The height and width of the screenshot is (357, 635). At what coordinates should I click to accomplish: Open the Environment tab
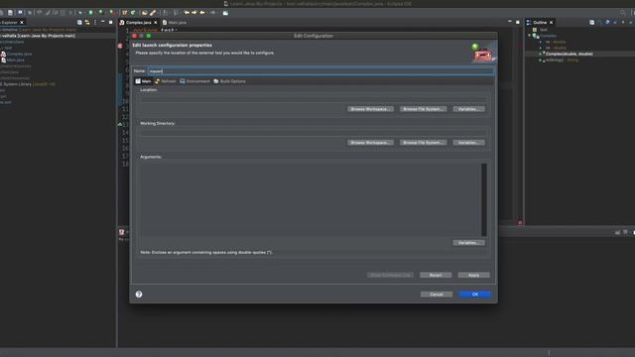(194, 81)
